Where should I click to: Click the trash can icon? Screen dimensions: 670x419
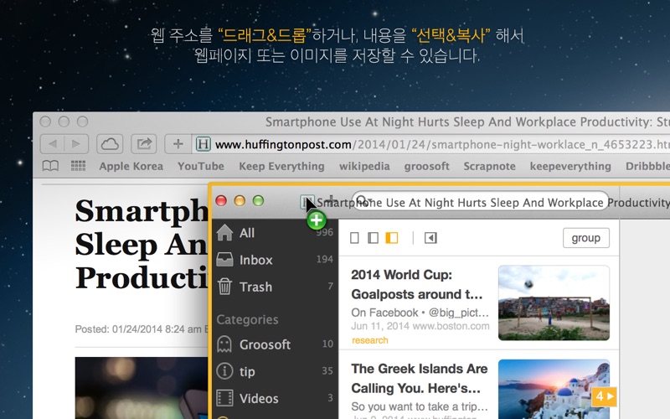[224, 286]
